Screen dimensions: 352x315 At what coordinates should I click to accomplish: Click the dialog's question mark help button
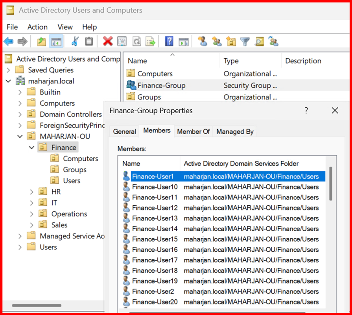tap(306, 111)
